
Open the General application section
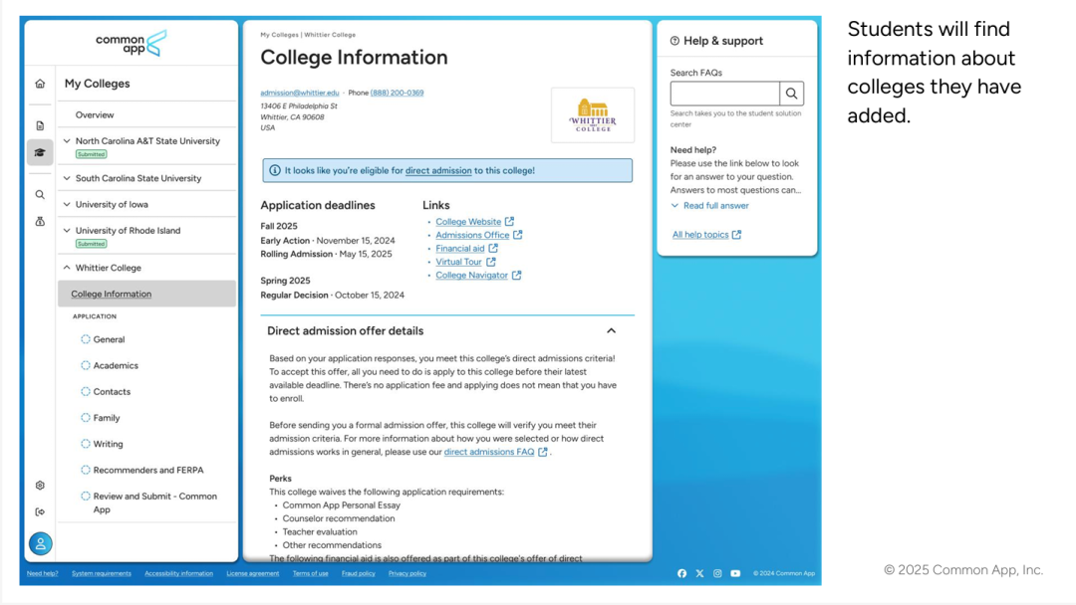tap(110, 339)
